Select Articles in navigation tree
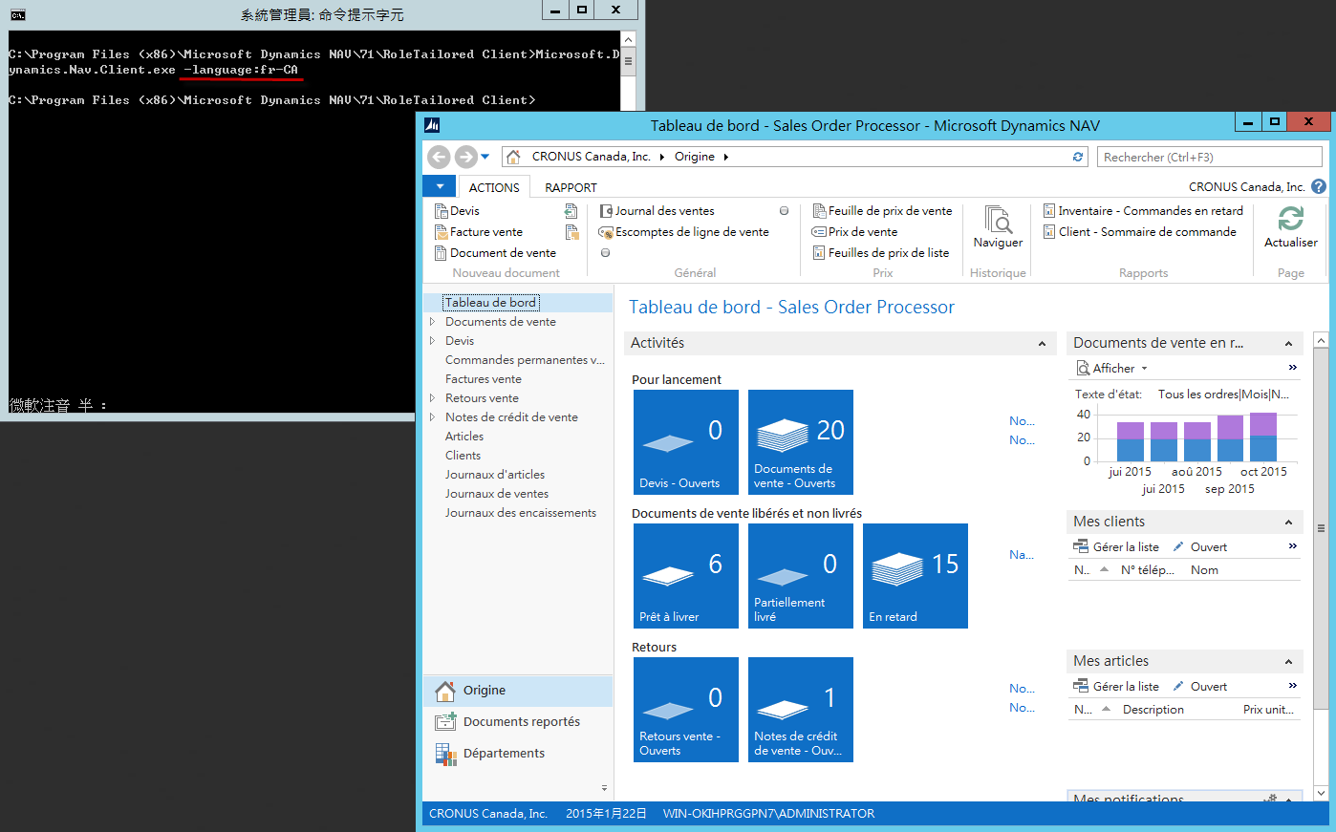 coord(464,437)
